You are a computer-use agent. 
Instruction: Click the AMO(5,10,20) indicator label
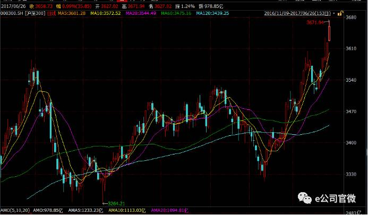(x=15, y=210)
